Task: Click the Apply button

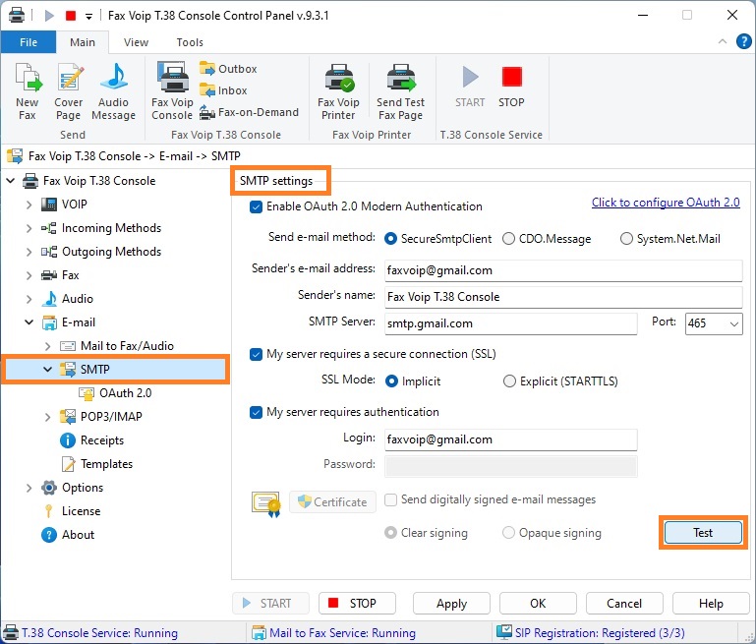Action: [x=451, y=604]
